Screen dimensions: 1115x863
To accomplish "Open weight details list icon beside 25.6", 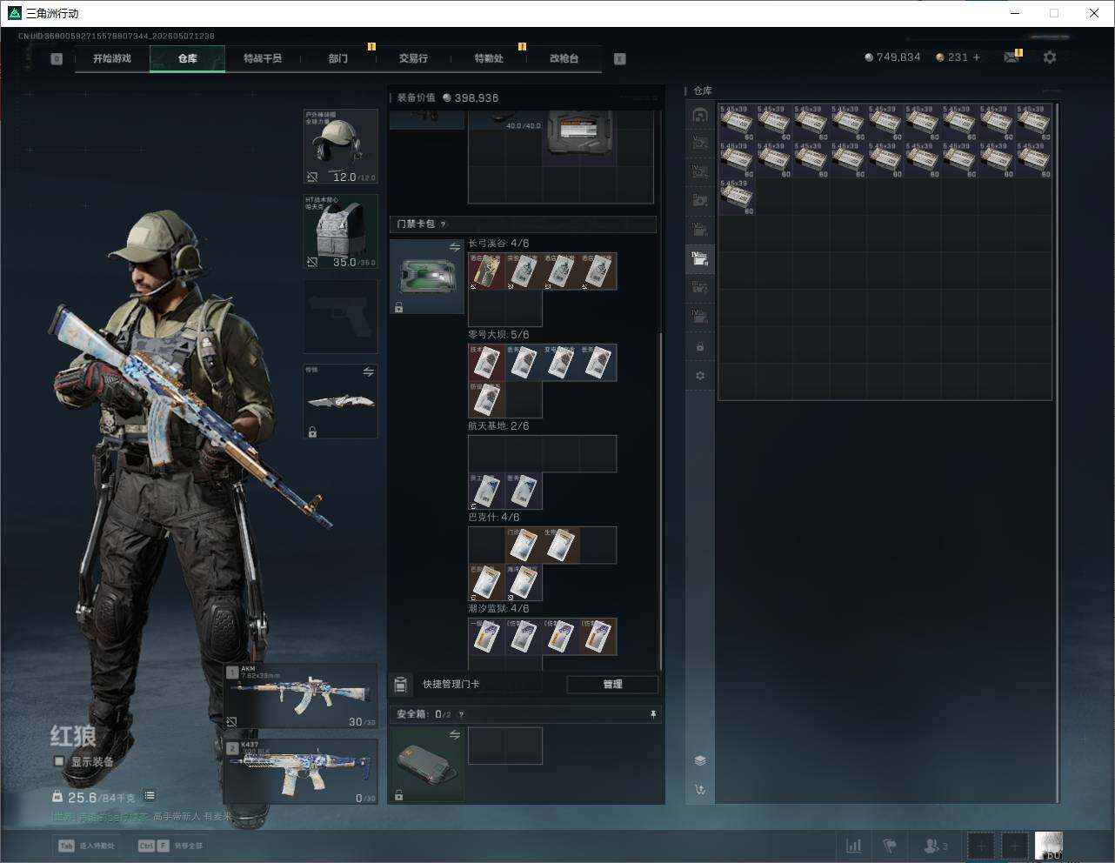I will tap(150, 795).
